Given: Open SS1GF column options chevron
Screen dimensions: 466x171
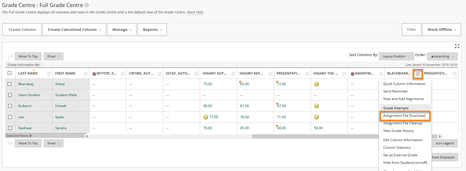Looking at the screenshot, I should point(196,74).
